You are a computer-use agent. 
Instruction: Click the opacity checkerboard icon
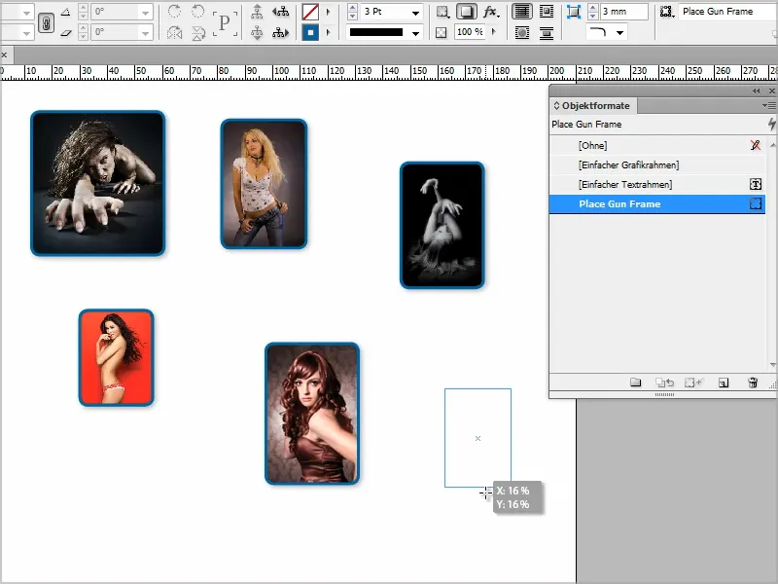(x=442, y=33)
